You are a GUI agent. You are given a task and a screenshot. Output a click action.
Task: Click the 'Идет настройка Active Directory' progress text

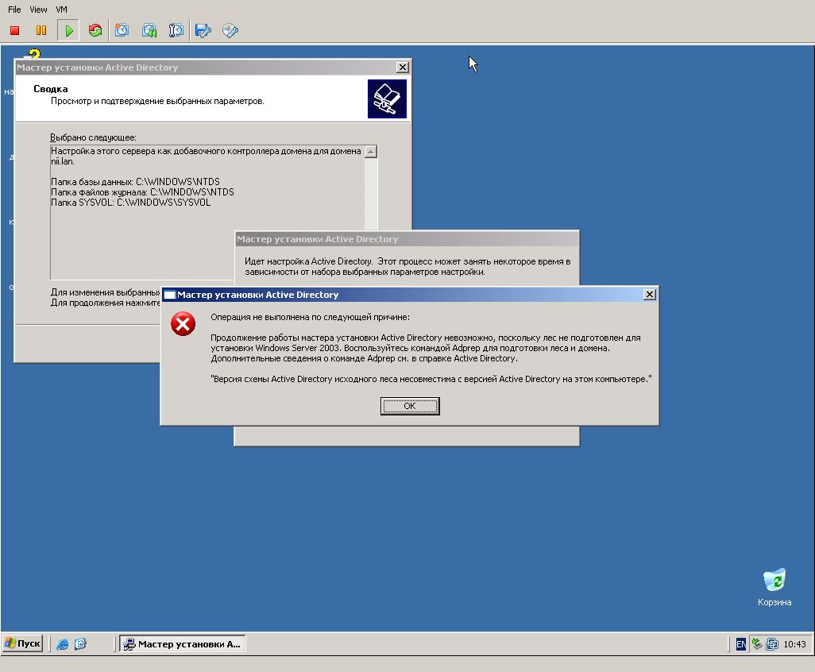point(407,267)
